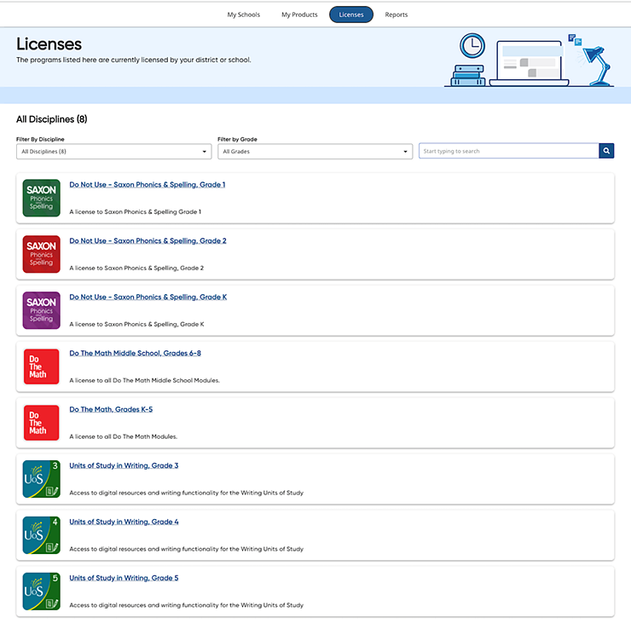
Task: Open the Filter By Discipline dropdown
Action: tap(114, 152)
